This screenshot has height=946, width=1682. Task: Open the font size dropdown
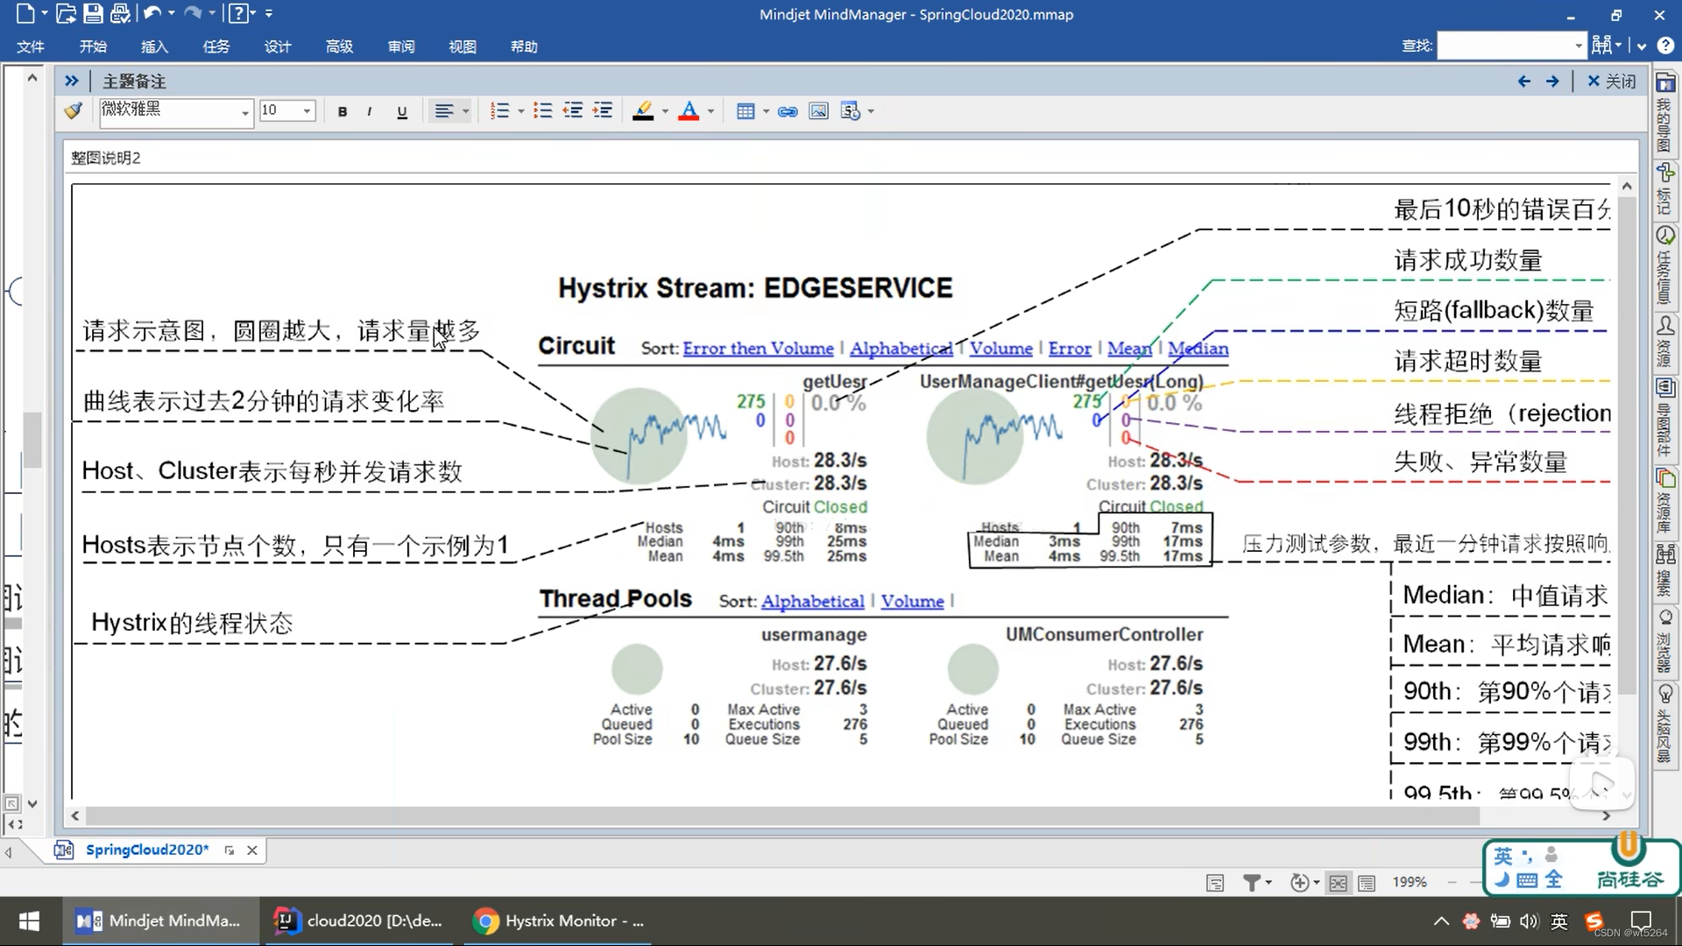(307, 111)
